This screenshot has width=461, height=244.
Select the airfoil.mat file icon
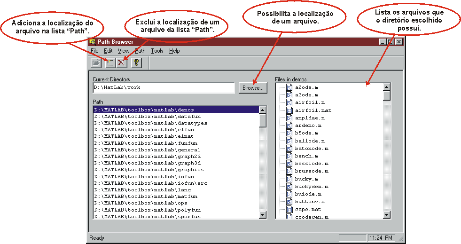tap(289, 110)
